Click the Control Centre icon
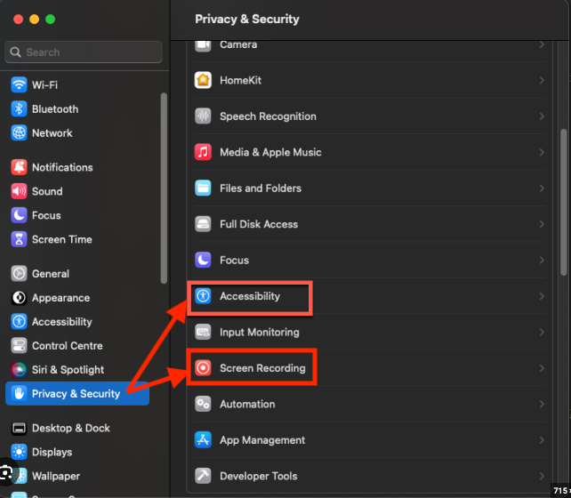 pos(19,345)
